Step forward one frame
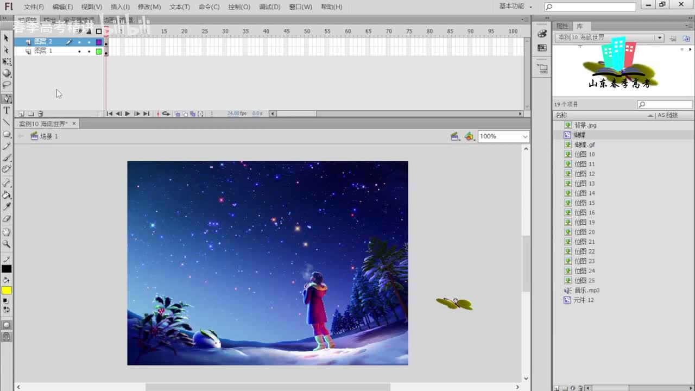Image resolution: width=695 pixels, height=391 pixels. click(137, 114)
